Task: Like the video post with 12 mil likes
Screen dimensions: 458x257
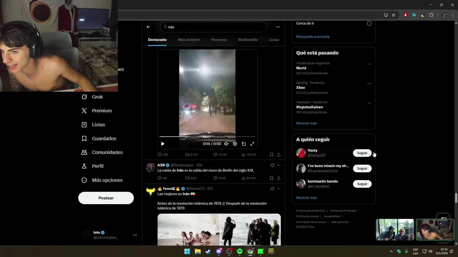Action: click(x=220, y=155)
